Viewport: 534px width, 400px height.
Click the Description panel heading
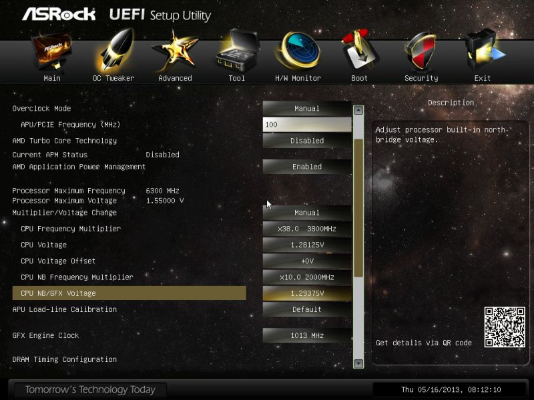coord(451,103)
